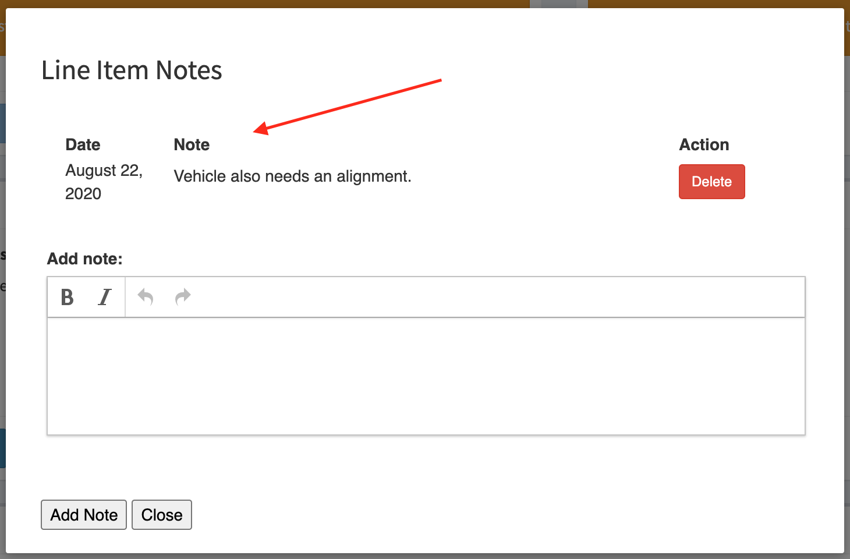Click the right-curving redo arrow icon
This screenshot has height=559, width=850.
point(182,297)
